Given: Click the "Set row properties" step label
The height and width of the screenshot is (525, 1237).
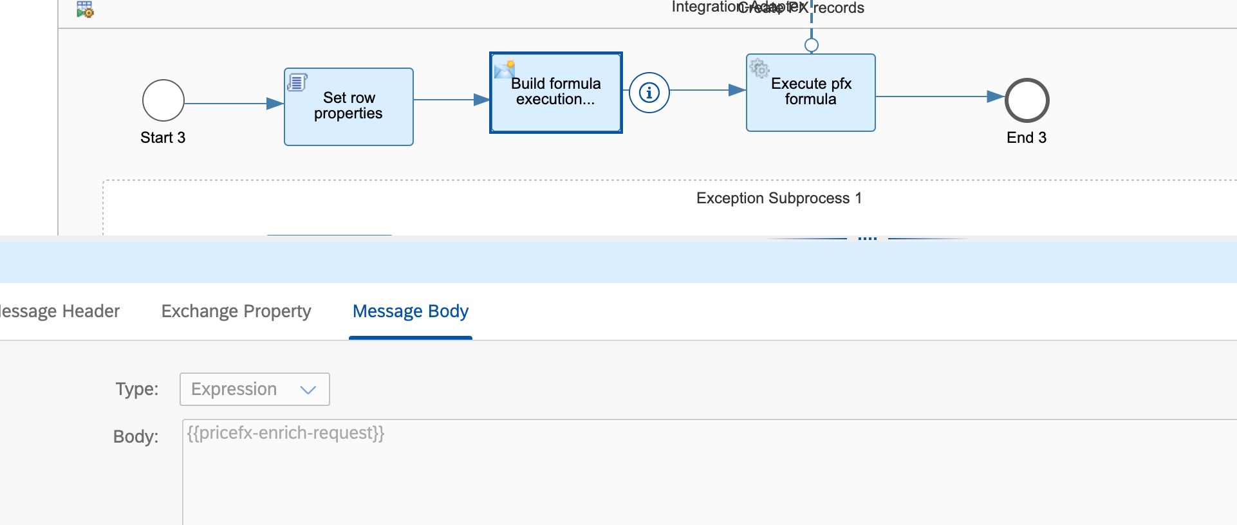Looking at the screenshot, I should click(x=348, y=106).
